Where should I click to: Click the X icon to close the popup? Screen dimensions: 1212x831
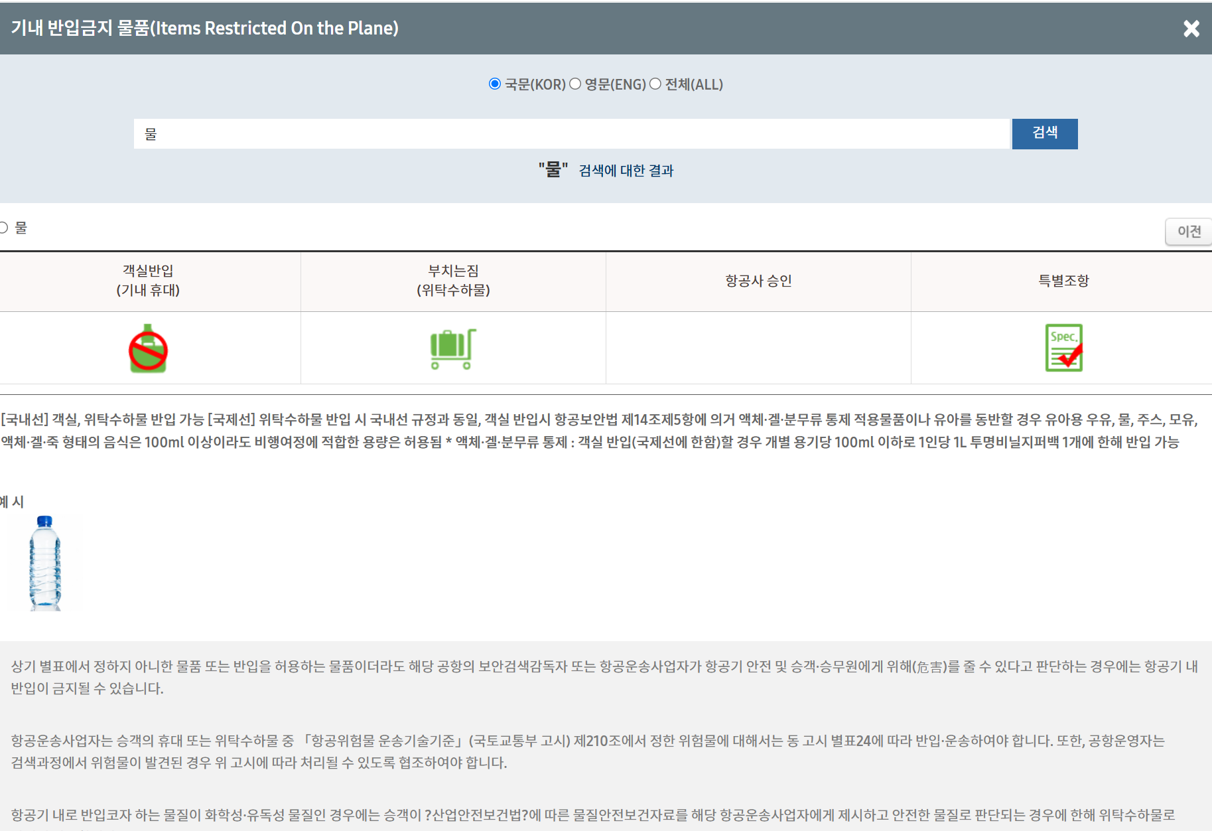1191,29
